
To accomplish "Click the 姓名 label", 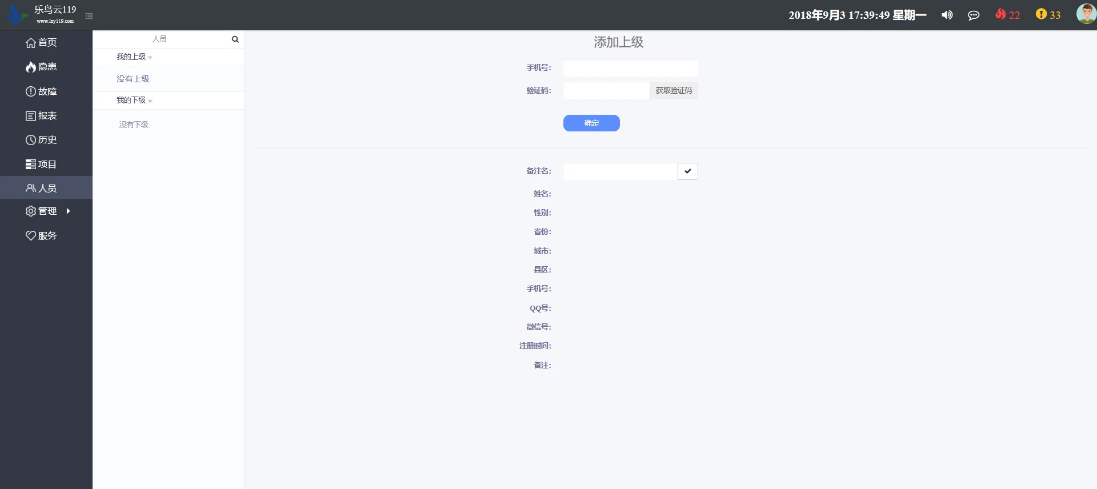I will pos(542,194).
